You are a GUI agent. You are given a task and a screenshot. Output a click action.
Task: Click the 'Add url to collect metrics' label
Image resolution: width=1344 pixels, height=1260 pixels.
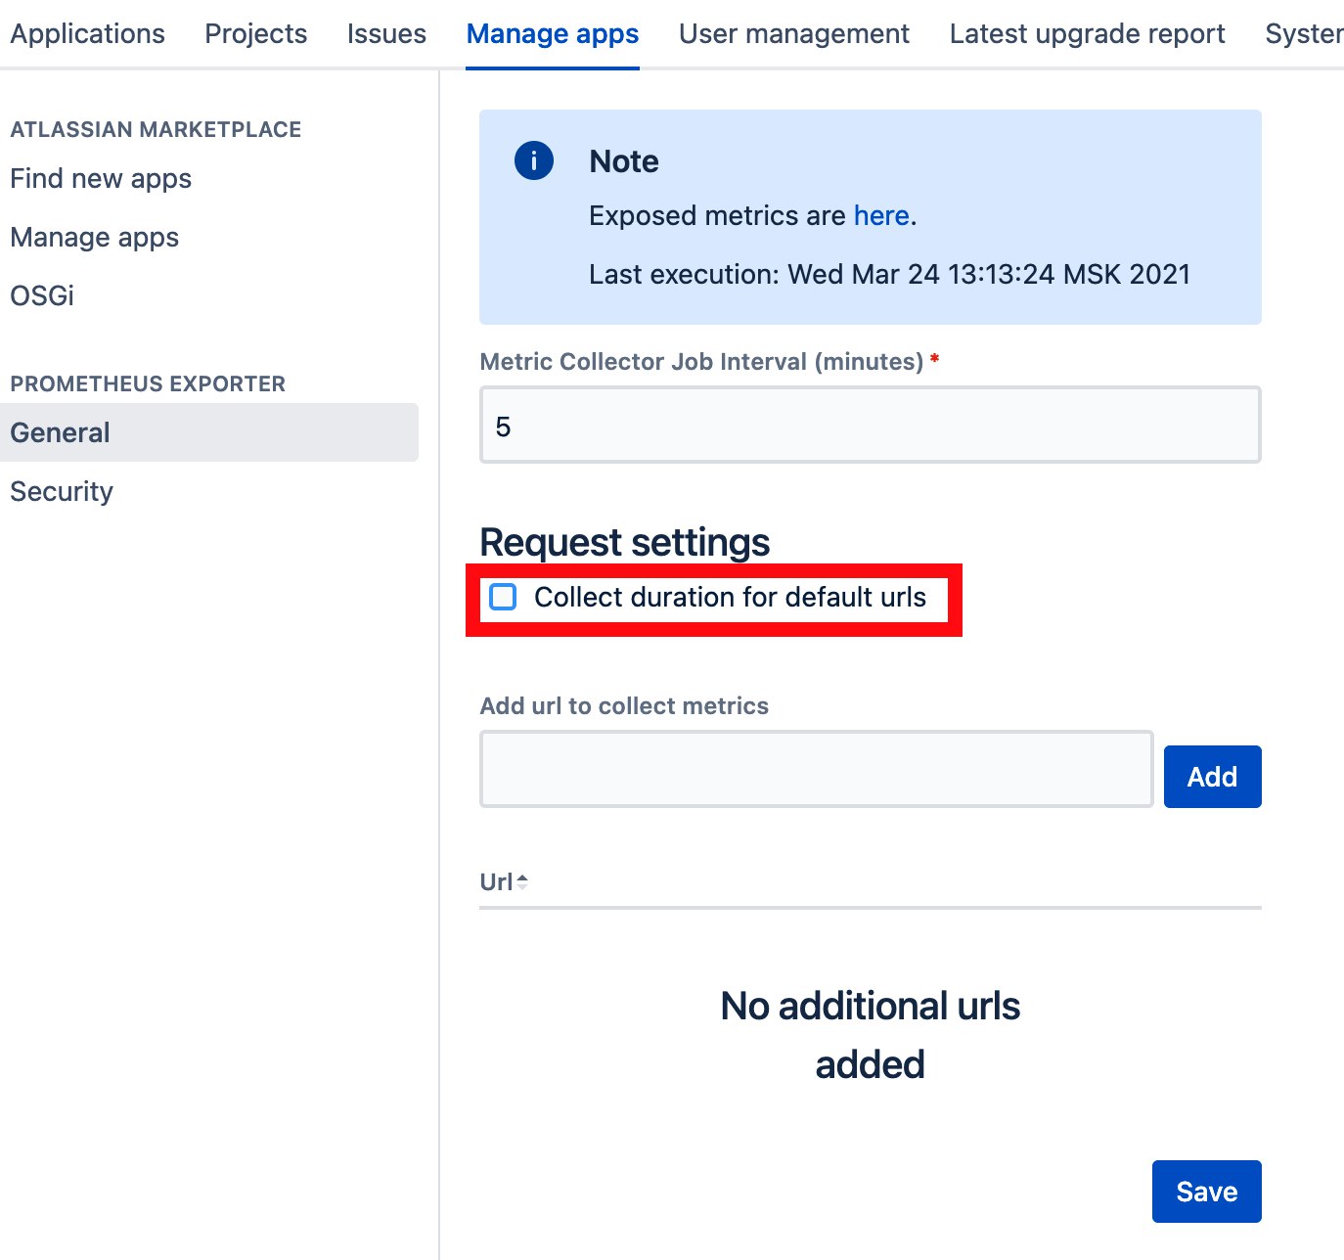click(624, 706)
